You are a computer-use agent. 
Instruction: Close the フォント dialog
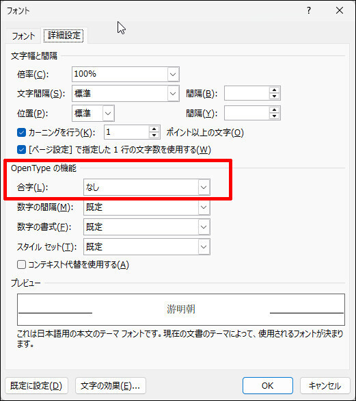point(340,10)
